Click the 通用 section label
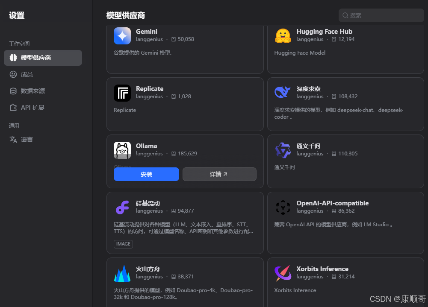The height and width of the screenshot is (307, 428). [14, 126]
